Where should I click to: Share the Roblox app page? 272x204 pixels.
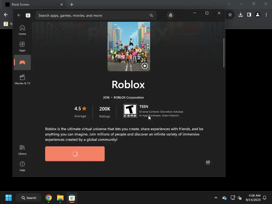[x=208, y=162]
